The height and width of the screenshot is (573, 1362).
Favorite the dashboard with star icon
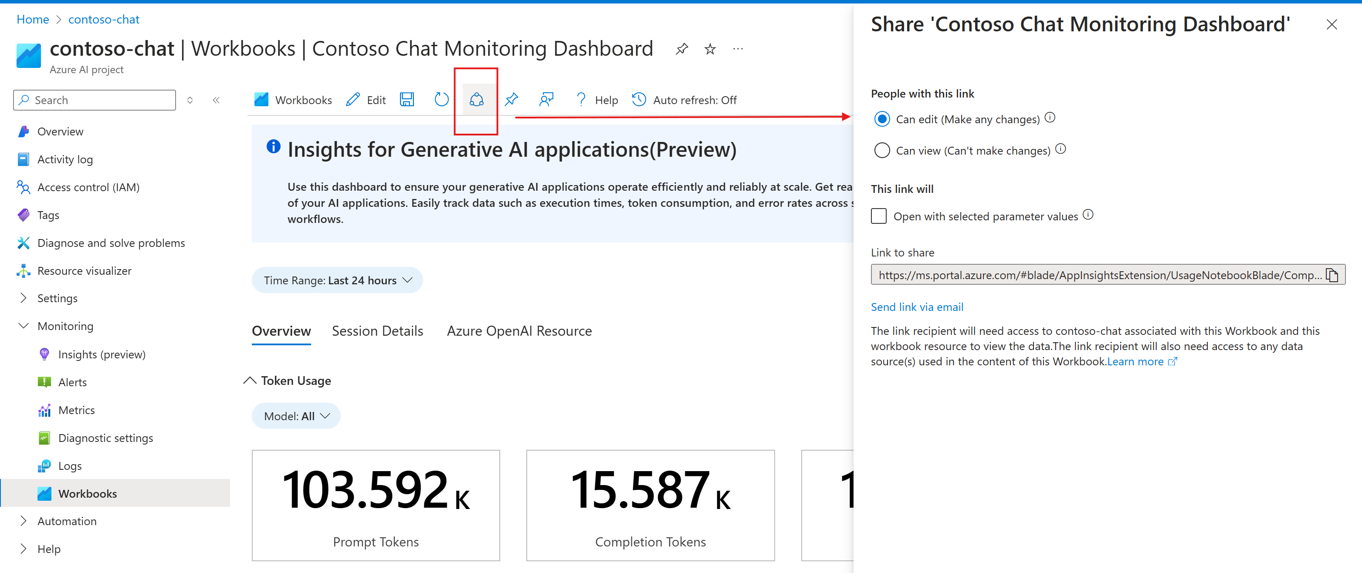(x=710, y=49)
